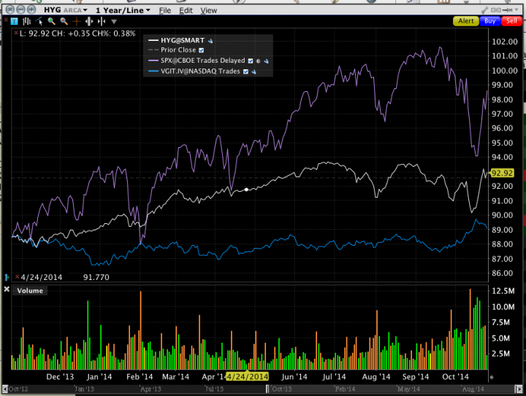Click the clock icon next to SPX Delayed
The image size is (526, 396).
point(259,61)
